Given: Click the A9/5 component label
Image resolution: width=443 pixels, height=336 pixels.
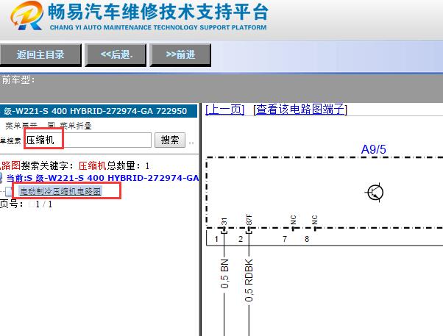Looking at the screenshot, I should point(374,149).
